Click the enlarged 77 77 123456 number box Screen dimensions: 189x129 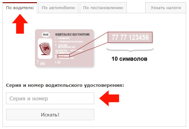coord(130,37)
